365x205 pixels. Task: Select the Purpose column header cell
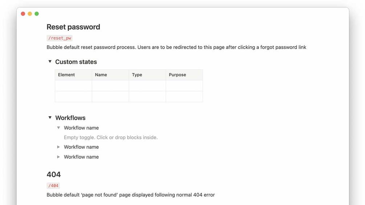pyautogui.click(x=184, y=75)
